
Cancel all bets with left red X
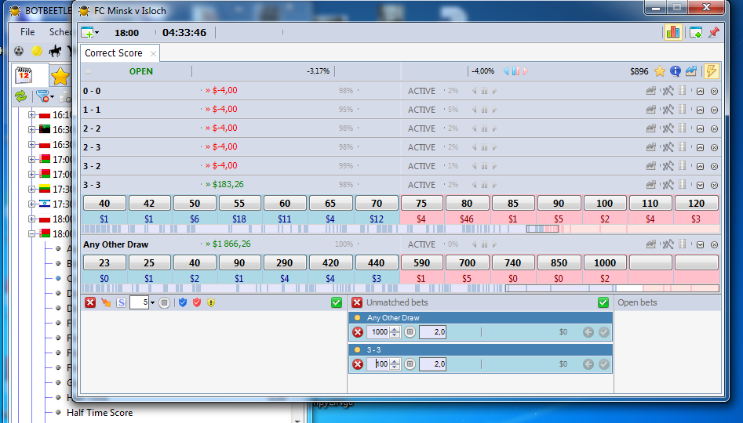(x=90, y=302)
